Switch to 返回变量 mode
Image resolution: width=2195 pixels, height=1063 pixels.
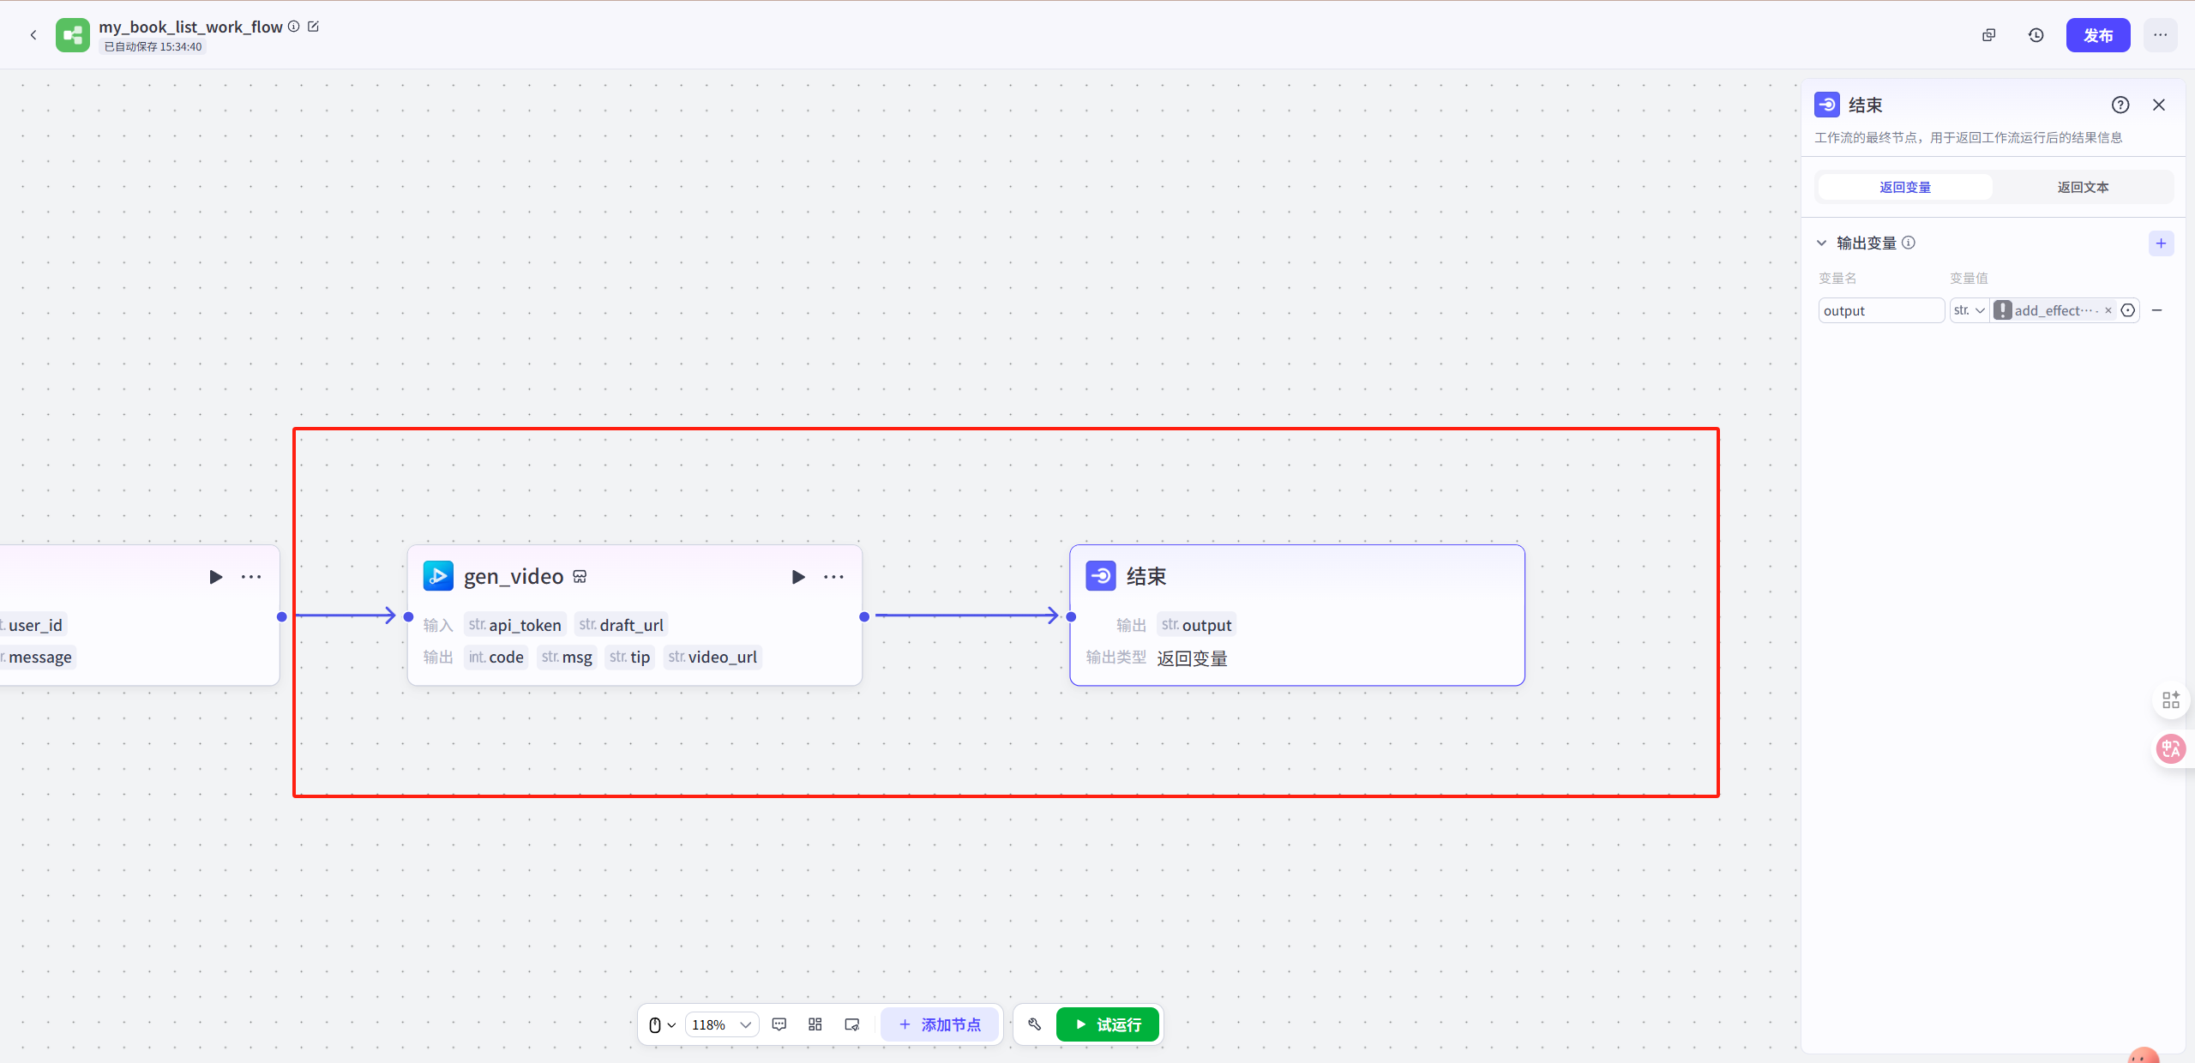[x=1904, y=187]
